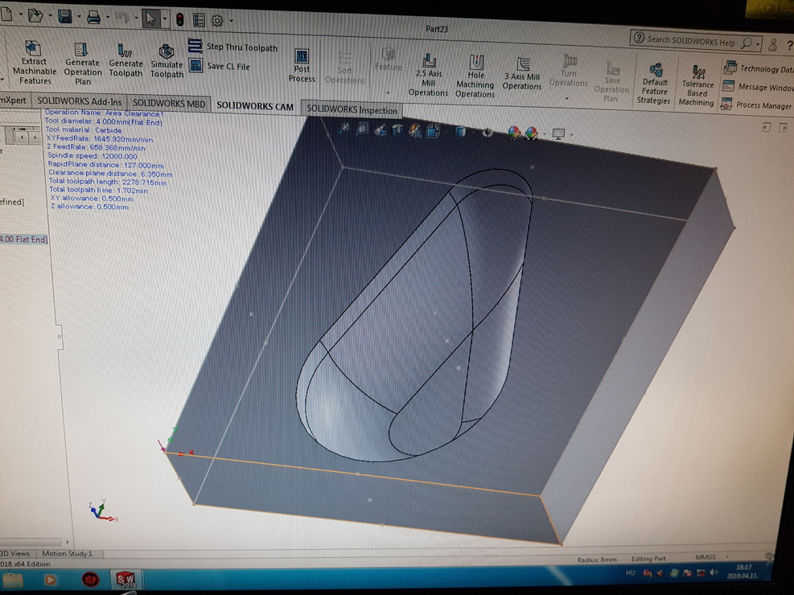This screenshot has width=794, height=595.
Task: Open Technology Database
Action: pos(759,68)
